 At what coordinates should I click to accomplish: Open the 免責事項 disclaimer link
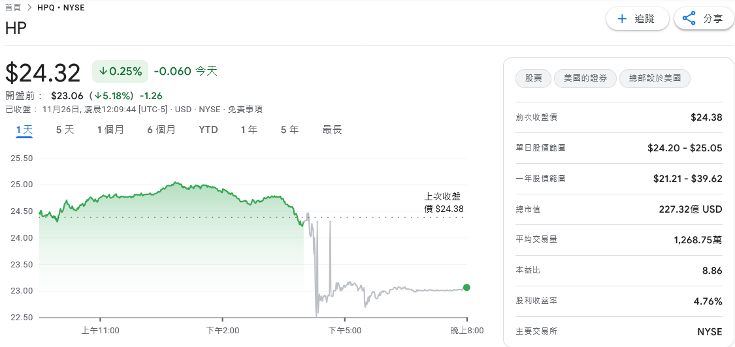coord(245,110)
